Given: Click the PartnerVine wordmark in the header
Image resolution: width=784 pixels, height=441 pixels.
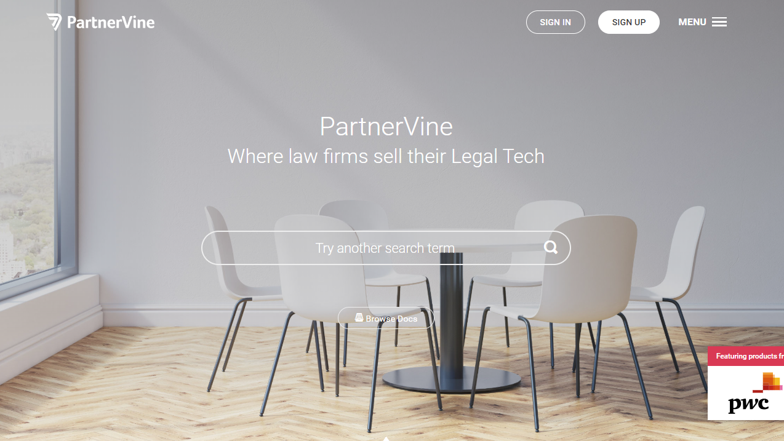Looking at the screenshot, I should click(111, 23).
